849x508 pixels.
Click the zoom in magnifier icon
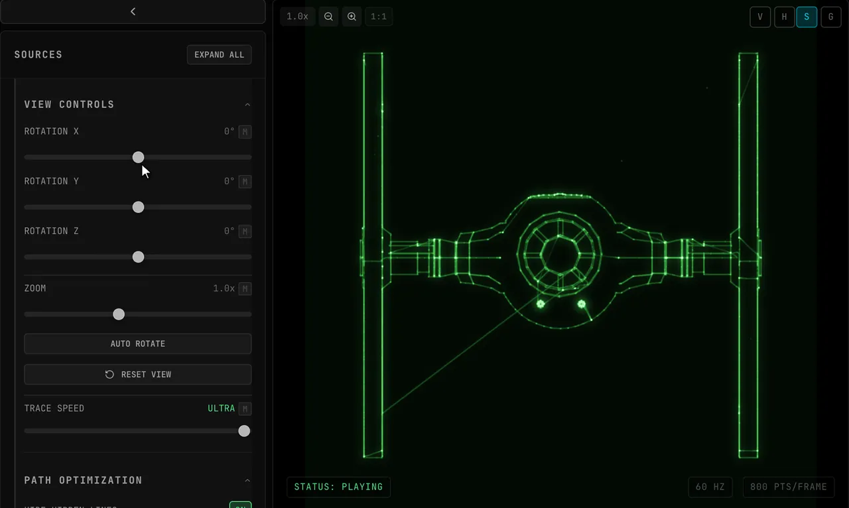click(352, 17)
